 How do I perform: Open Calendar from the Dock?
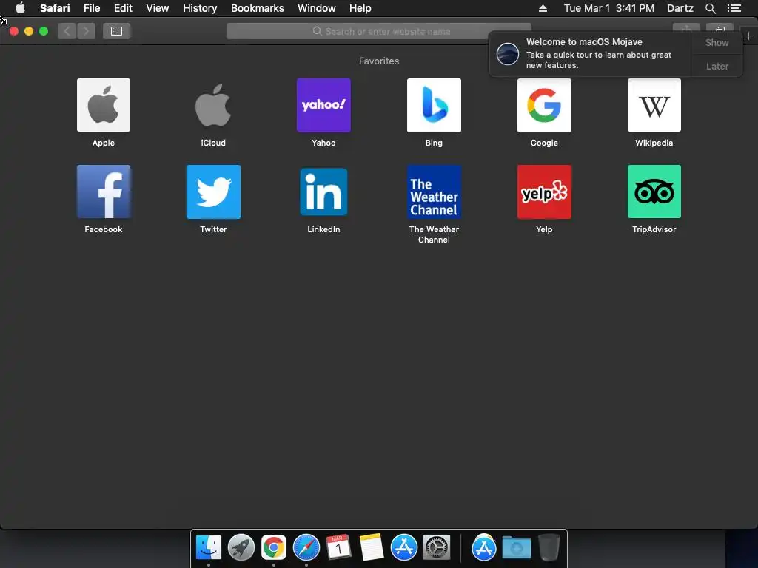point(338,547)
